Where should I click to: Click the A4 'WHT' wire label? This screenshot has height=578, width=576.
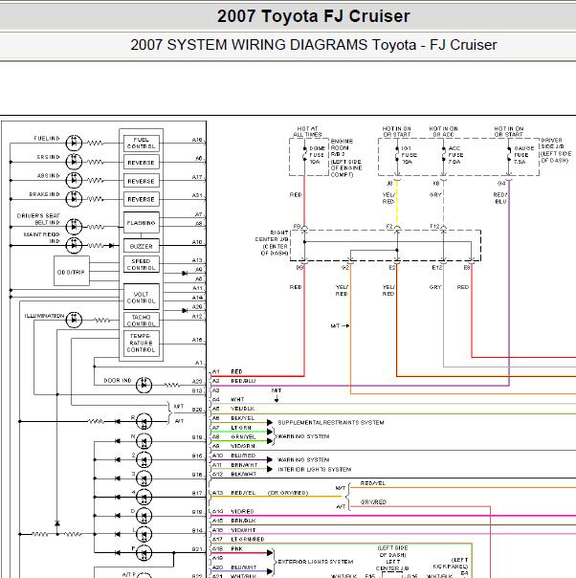click(x=237, y=399)
